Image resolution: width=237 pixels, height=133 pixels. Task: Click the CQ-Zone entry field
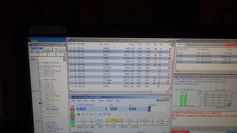point(157,109)
